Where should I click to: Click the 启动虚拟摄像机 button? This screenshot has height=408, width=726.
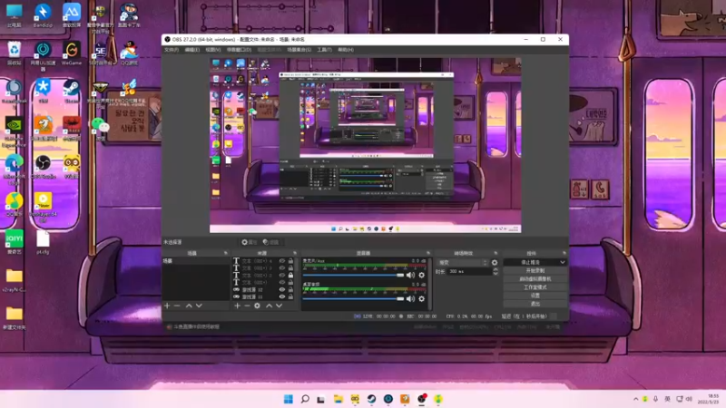coord(535,279)
